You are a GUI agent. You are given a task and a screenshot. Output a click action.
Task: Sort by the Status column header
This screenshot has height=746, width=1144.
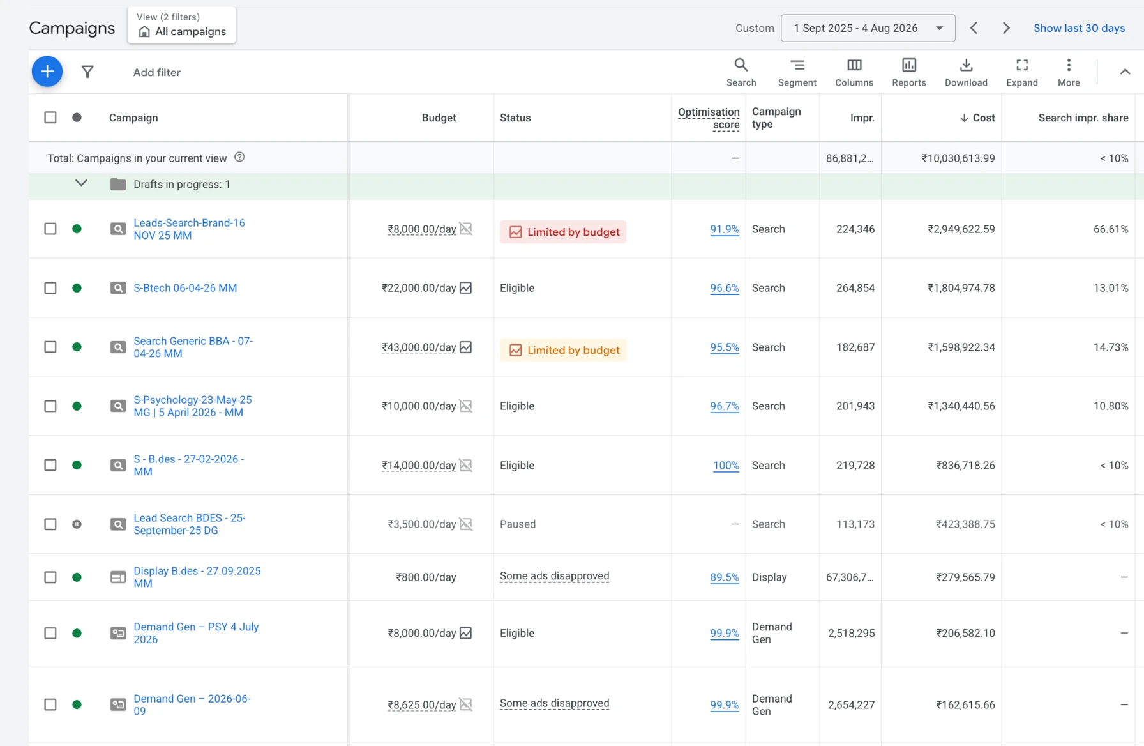pyautogui.click(x=515, y=118)
